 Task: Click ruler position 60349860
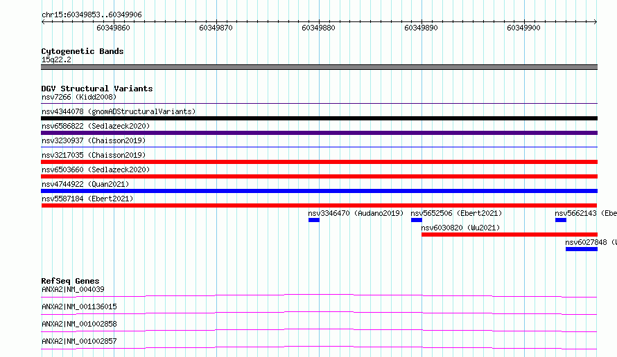(113, 28)
